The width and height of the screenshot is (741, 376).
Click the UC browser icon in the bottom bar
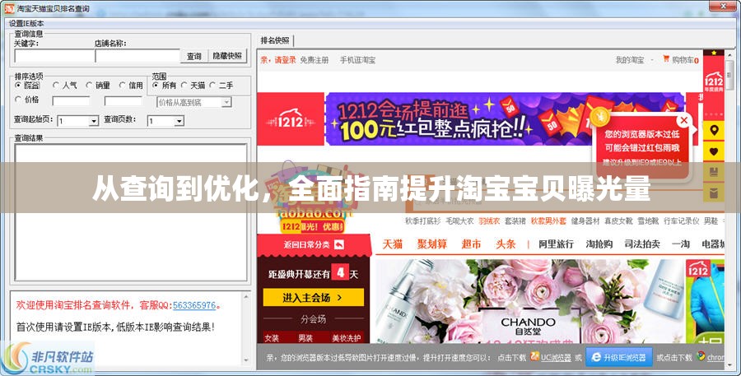click(x=534, y=356)
